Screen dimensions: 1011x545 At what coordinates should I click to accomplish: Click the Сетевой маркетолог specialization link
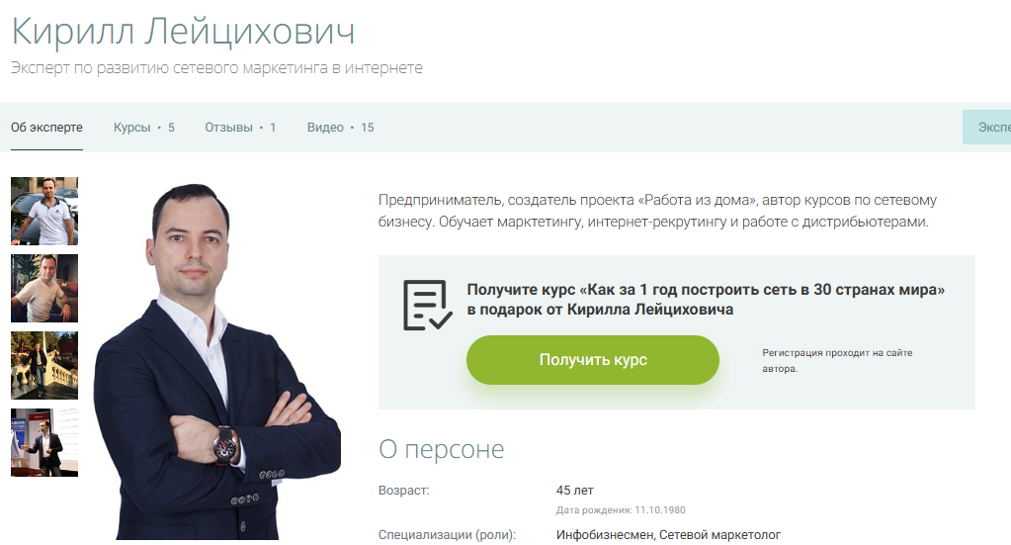tap(719, 535)
